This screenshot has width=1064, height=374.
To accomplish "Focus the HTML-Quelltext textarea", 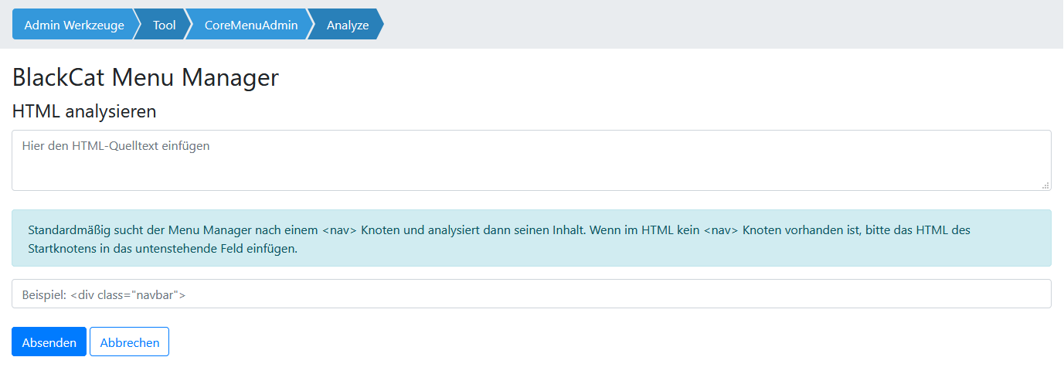I will coord(532,160).
